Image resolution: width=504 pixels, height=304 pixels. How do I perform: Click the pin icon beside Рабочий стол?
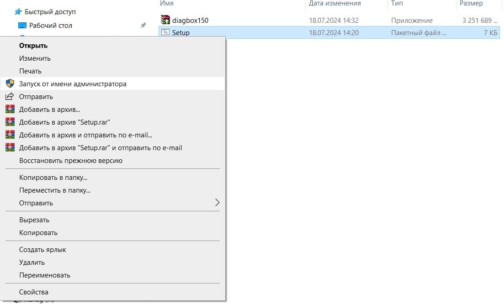point(143,26)
